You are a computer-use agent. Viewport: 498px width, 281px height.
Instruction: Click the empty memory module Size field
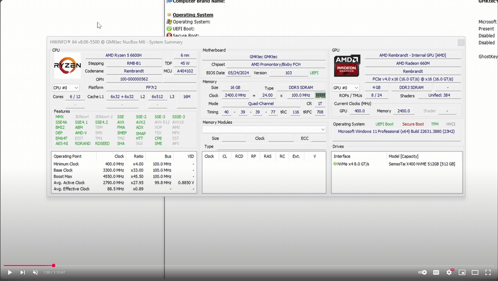[x=234, y=138]
